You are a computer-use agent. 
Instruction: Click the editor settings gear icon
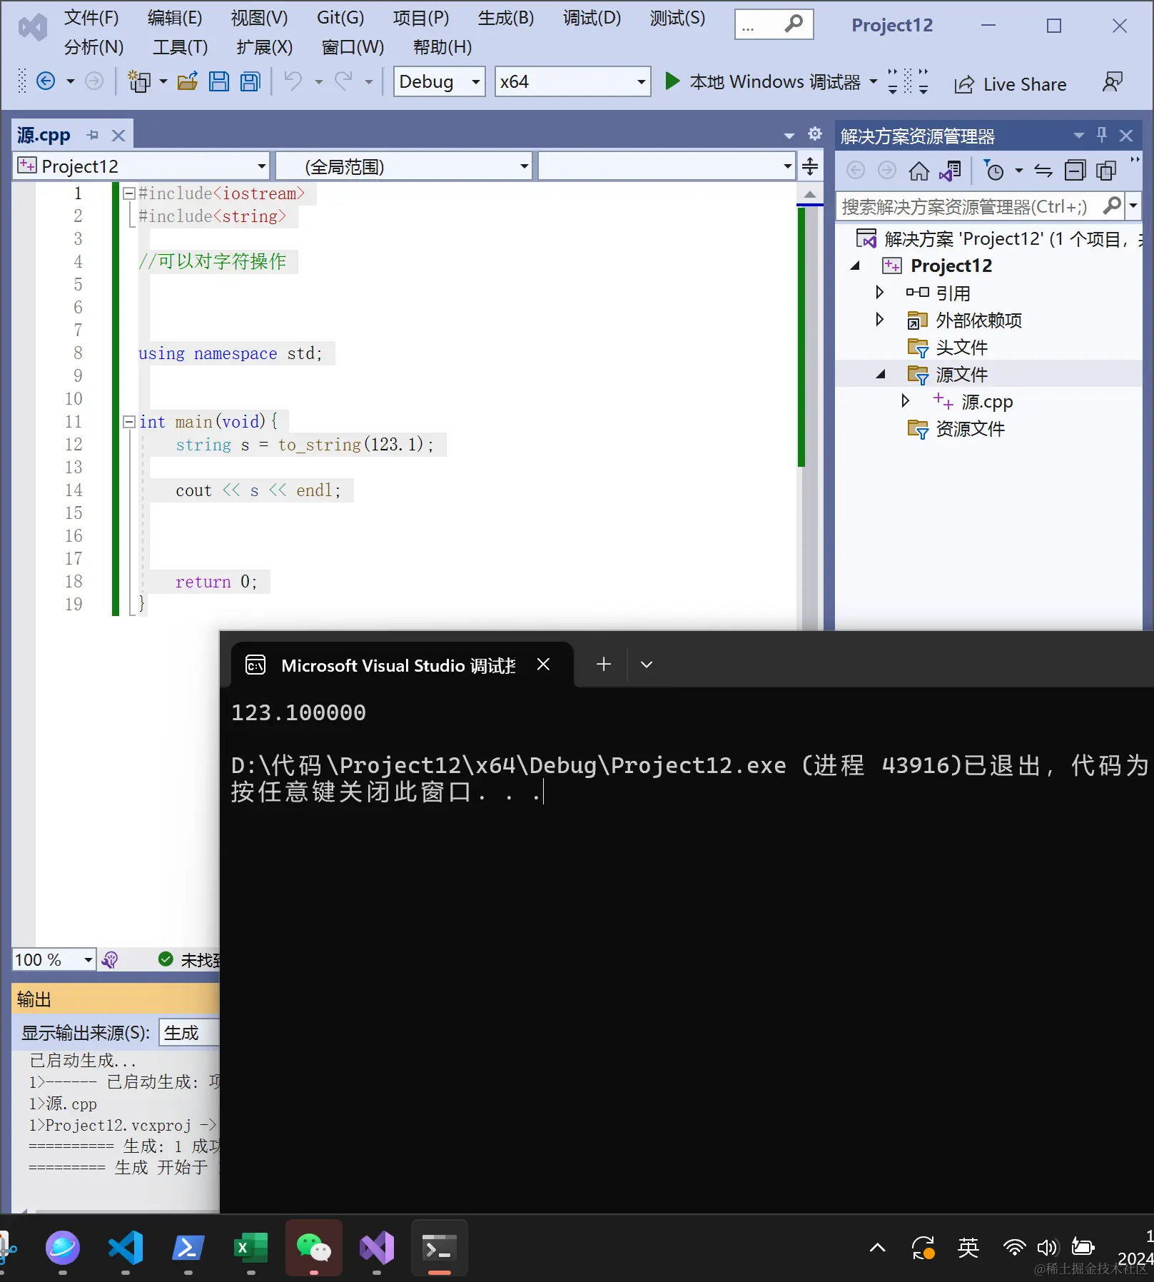click(815, 134)
